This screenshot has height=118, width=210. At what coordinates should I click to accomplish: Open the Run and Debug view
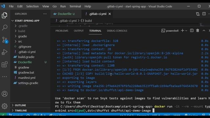point(5,52)
